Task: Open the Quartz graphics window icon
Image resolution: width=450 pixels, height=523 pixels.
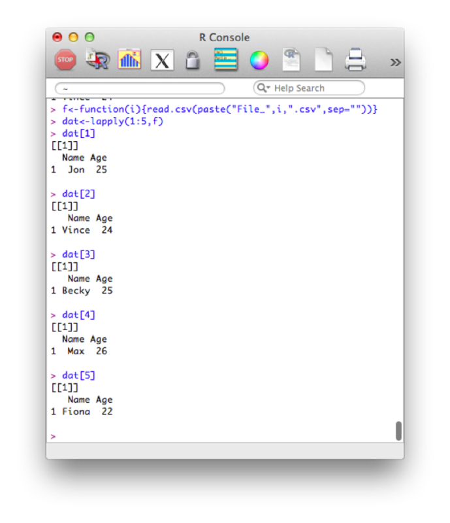Action: point(129,59)
